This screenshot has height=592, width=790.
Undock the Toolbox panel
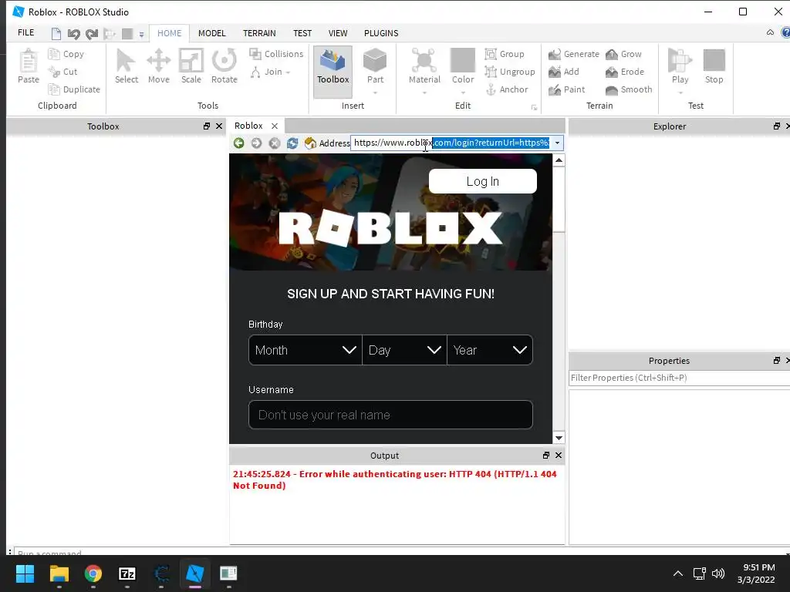[207, 126]
